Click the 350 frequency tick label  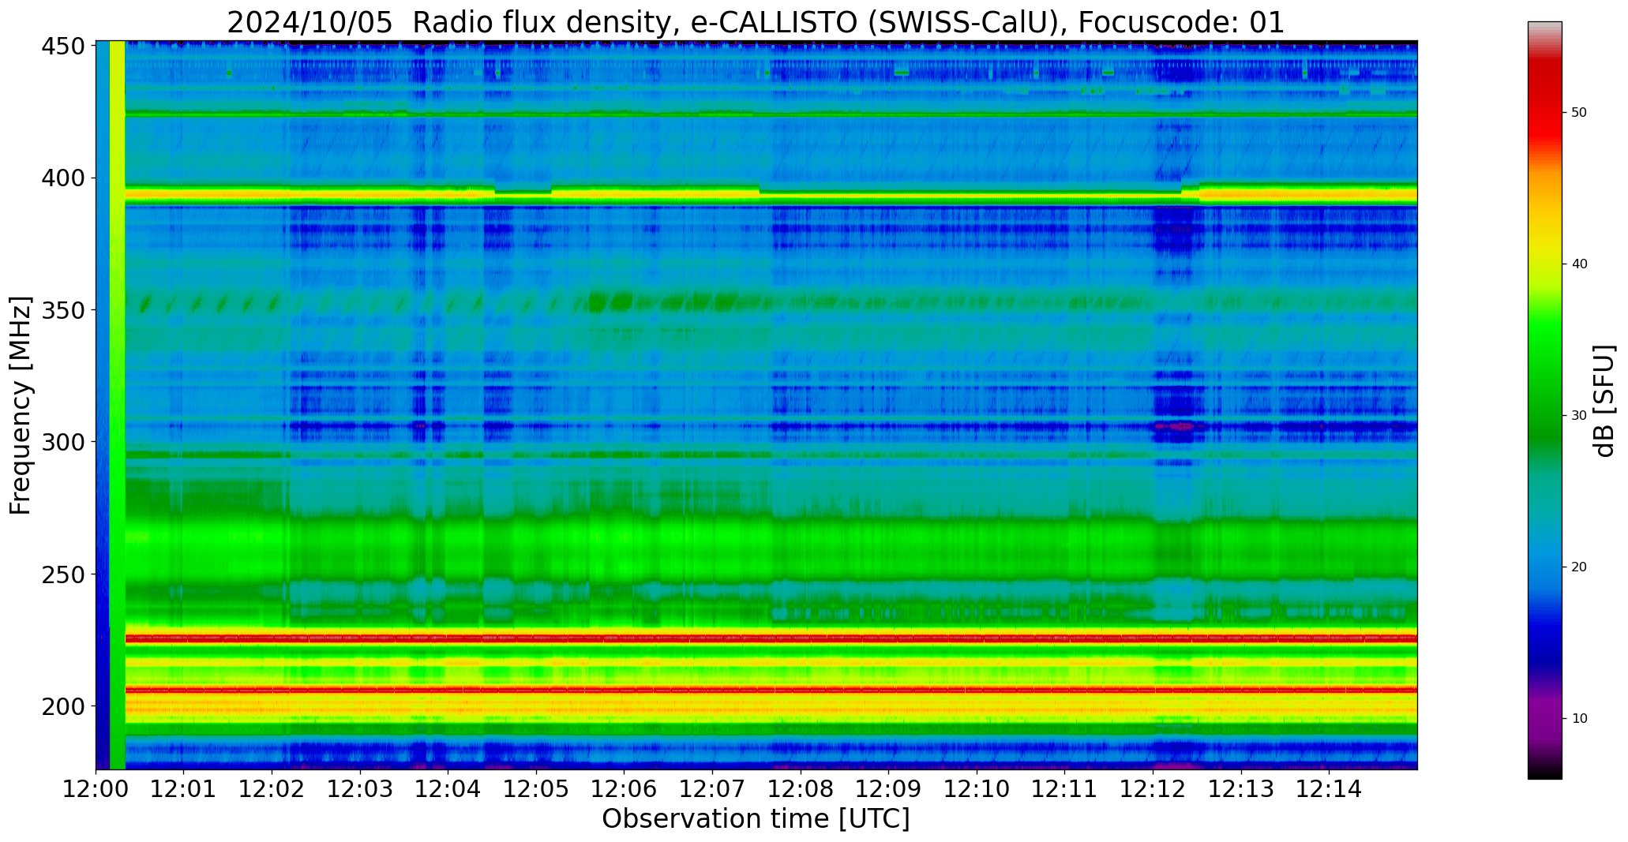click(x=62, y=310)
